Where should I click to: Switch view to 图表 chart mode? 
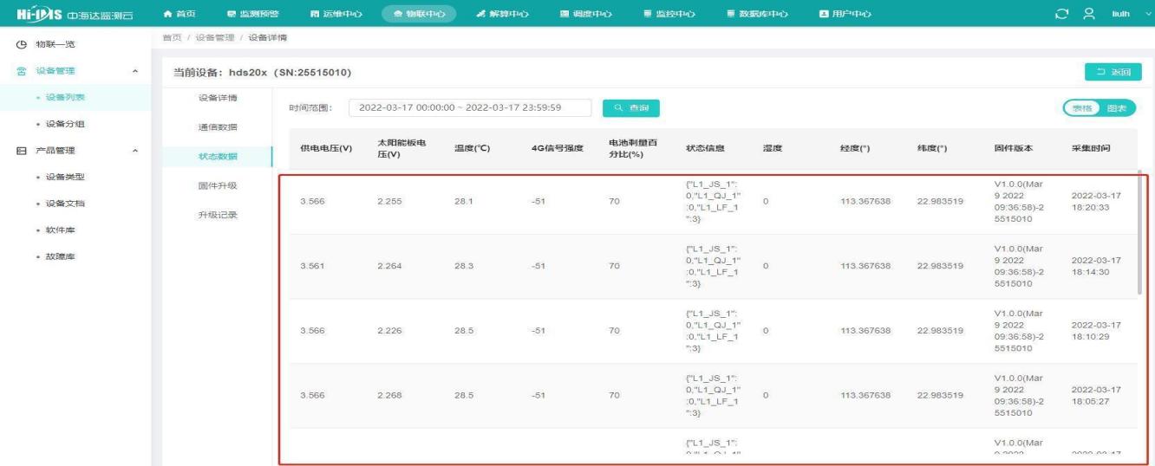tap(1116, 108)
